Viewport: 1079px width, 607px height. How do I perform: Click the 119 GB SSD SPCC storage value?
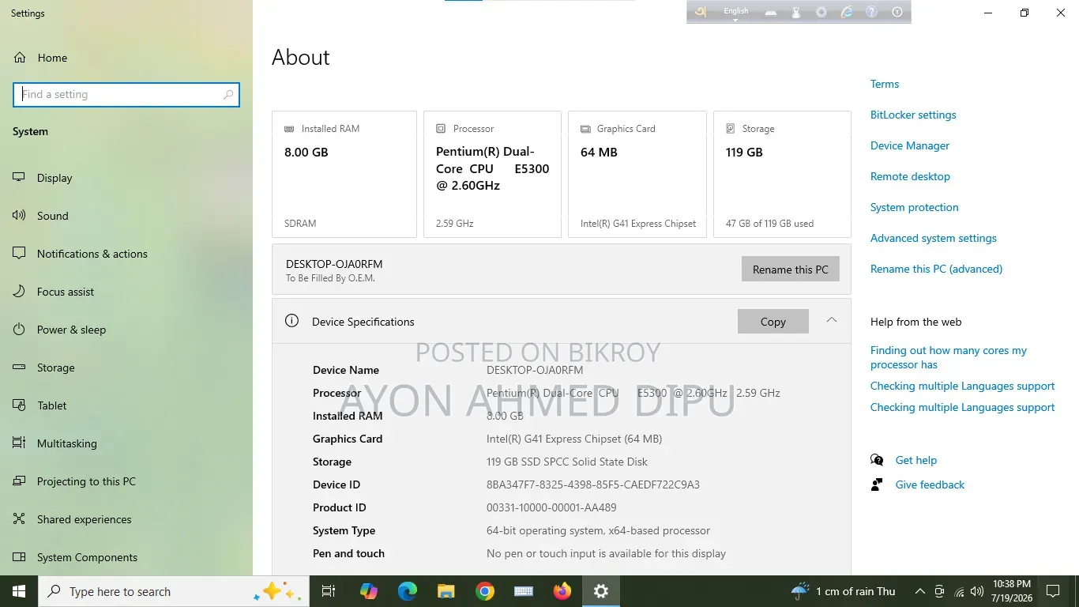tap(567, 462)
